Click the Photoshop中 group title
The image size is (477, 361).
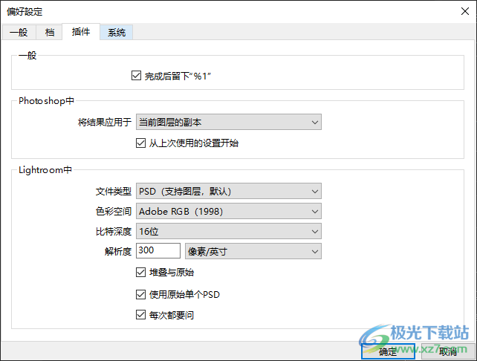[46, 101]
